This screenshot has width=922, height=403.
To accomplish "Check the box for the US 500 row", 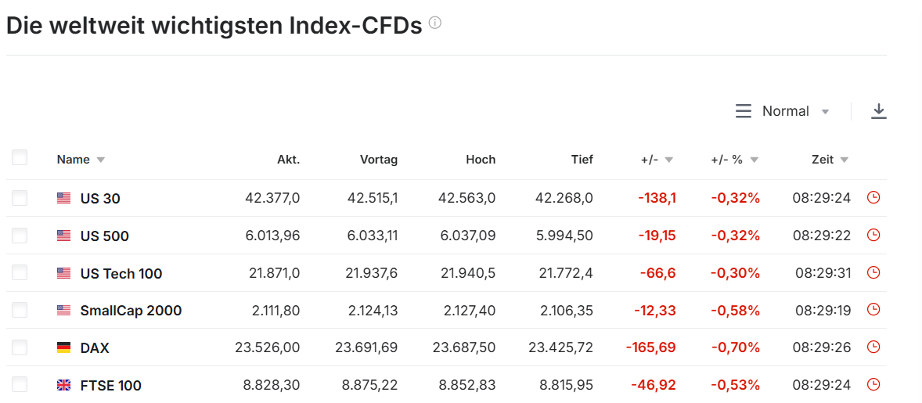I will [x=20, y=236].
